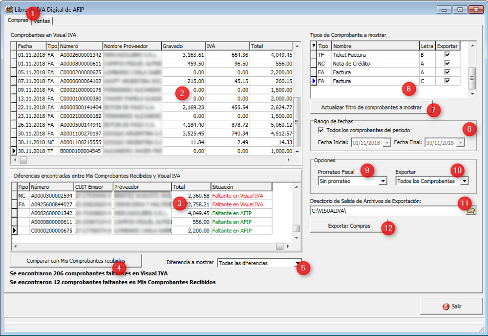Click the export directory path text field
This screenshot has height=336, width=488.
(x=386, y=210)
